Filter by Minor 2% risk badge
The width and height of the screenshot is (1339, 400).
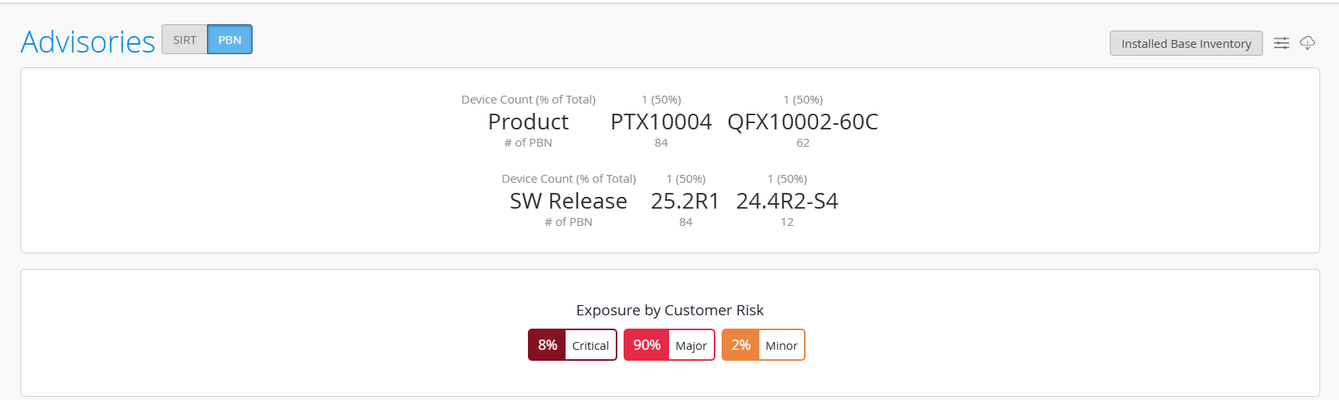[763, 345]
